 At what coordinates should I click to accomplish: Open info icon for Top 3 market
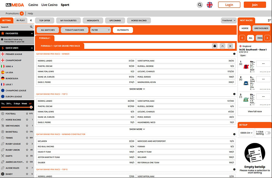click(234, 94)
